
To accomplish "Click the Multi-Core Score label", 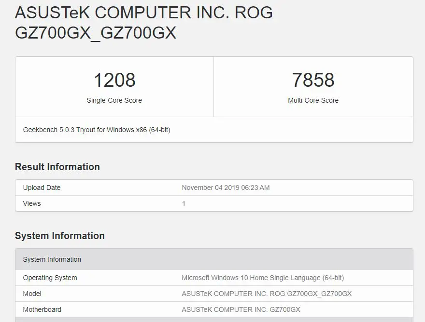I will 313,100.
